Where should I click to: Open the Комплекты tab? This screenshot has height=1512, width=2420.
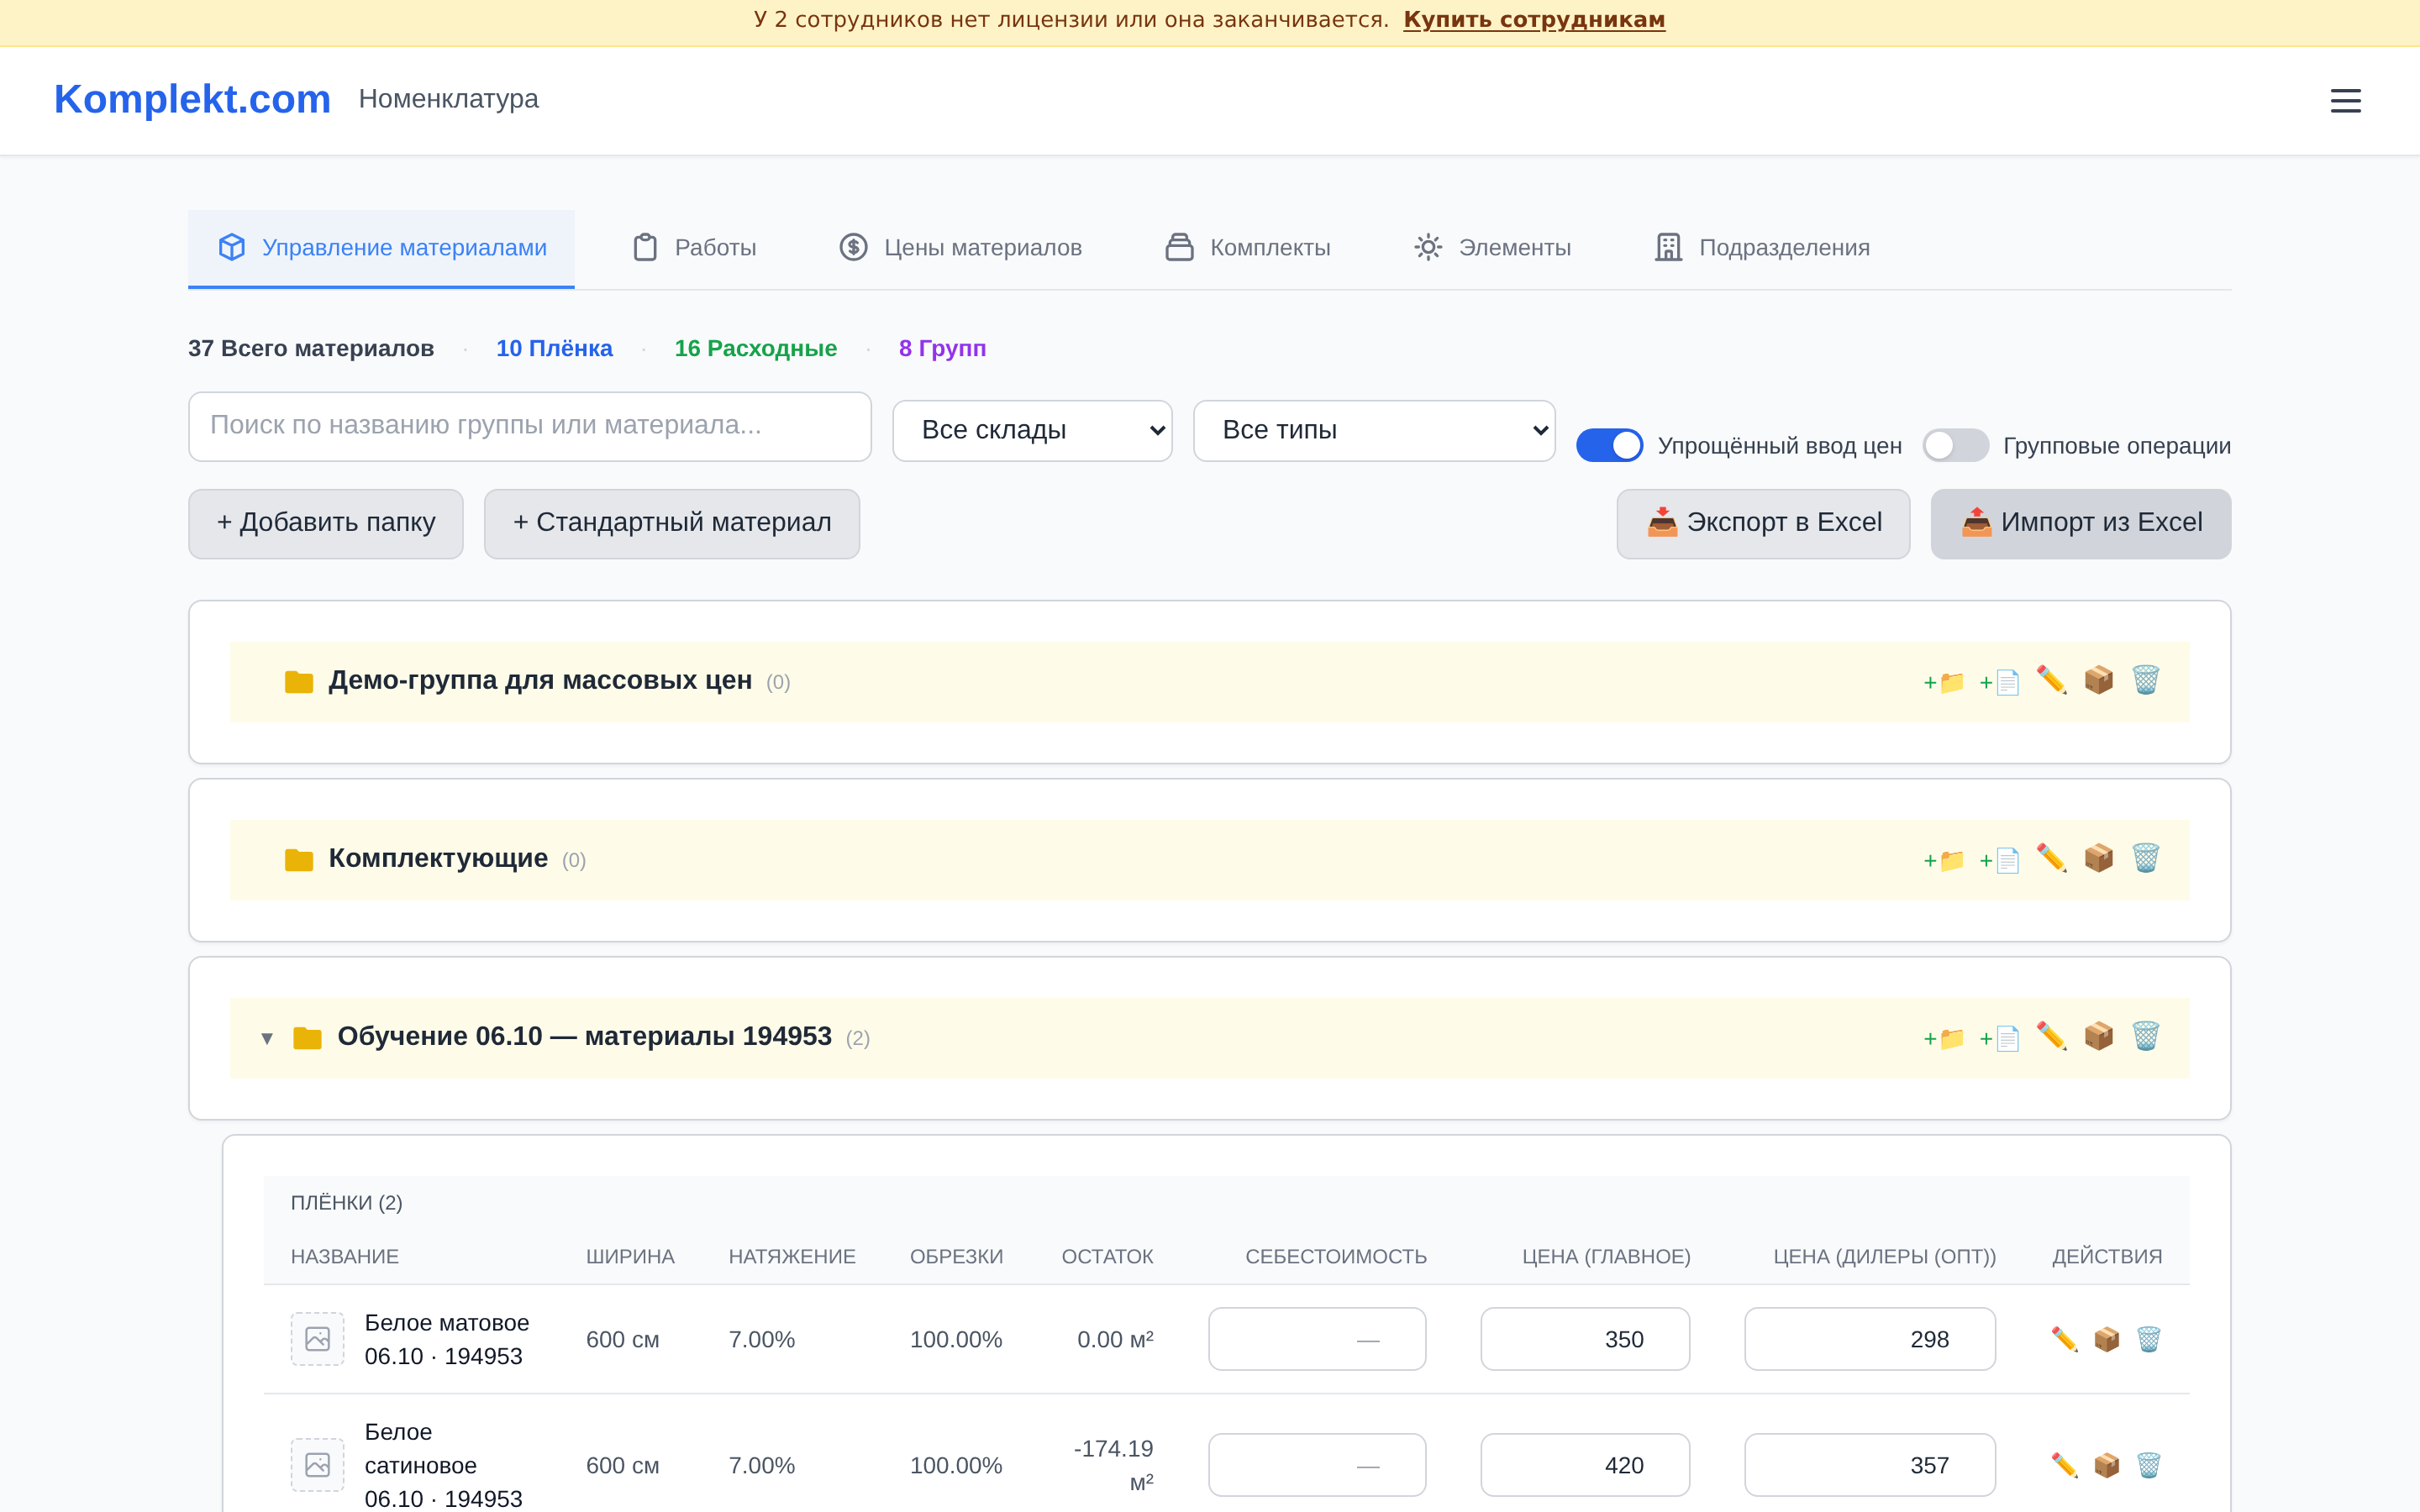click(x=1248, y=248)
